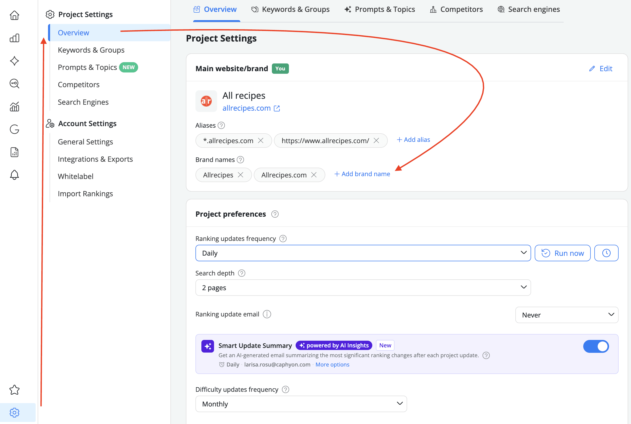The image size is (631, 424).
Task: Select Prompts & Topics in side menu
Action: pos(88,67)
